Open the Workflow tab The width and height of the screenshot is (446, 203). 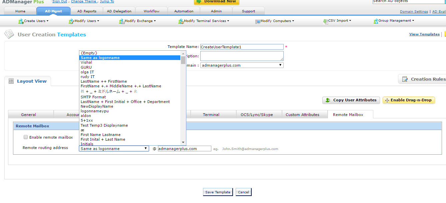(151, 11)
